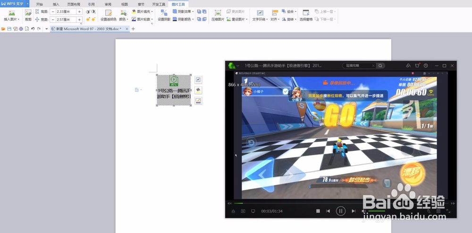Viewport: 472px width, 233px height.
Task: Click the decrease contrast icon
Action: [93, 11]
